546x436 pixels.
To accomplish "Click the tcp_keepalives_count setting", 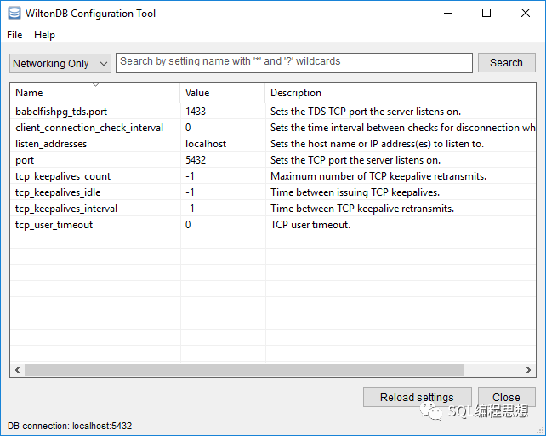I will click(x=63, y=176).
